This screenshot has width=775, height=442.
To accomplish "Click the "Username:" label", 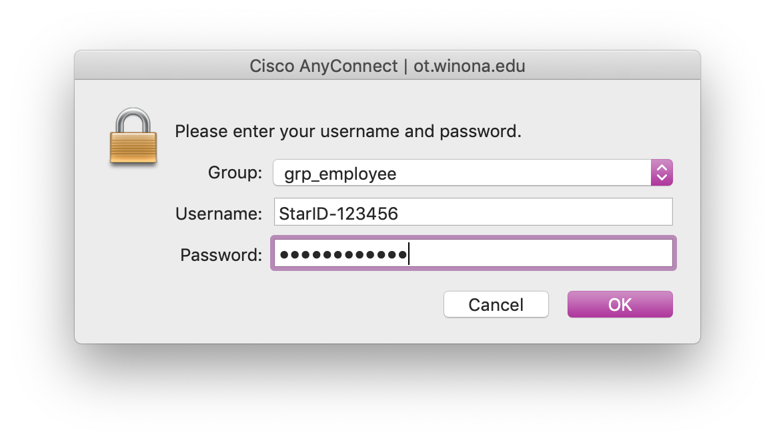I will (x=219, y=214).
